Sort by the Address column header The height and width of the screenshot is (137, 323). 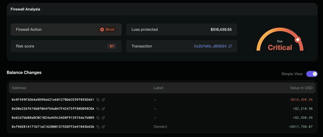pyautogui.click(x=19, y=88)
